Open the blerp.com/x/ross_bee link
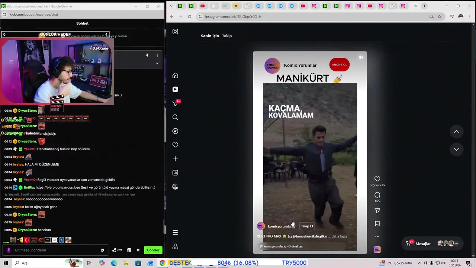The image size is (476, 268). click(x=58, y=188)
